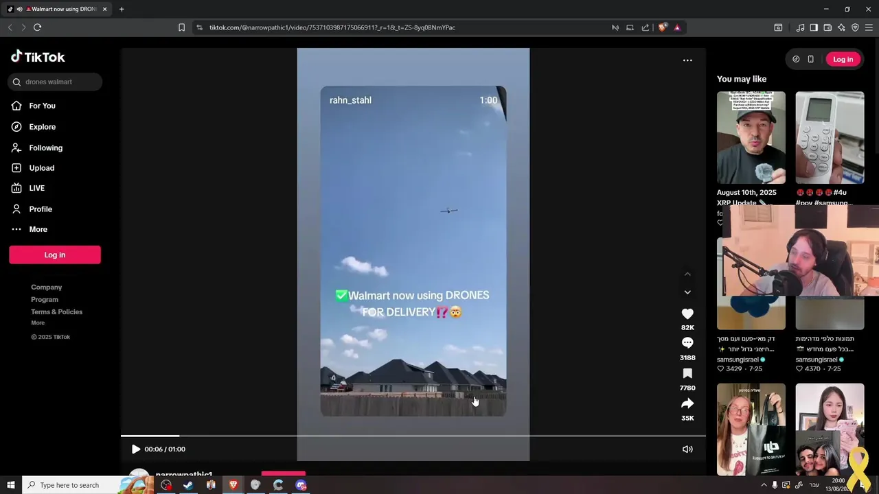
Task: Save video with bookmark icon
Action: [x=687, y=373]
